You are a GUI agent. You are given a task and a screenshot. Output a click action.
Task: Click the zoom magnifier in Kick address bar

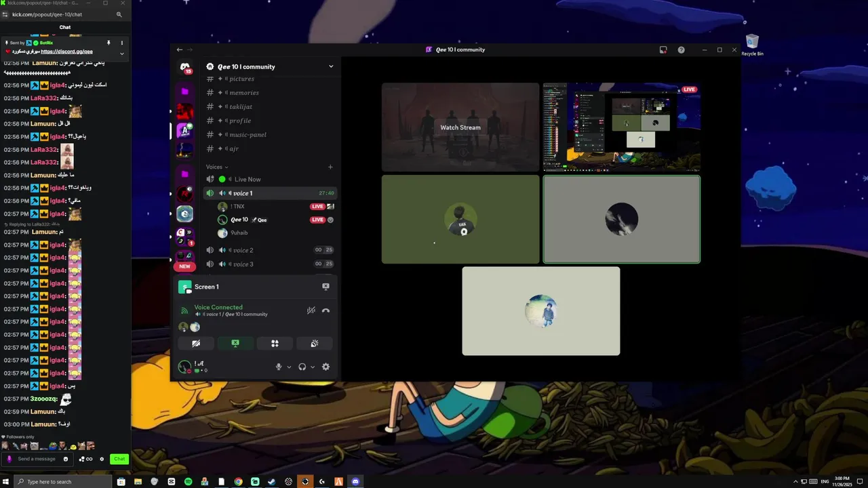(x=119, y=14)
